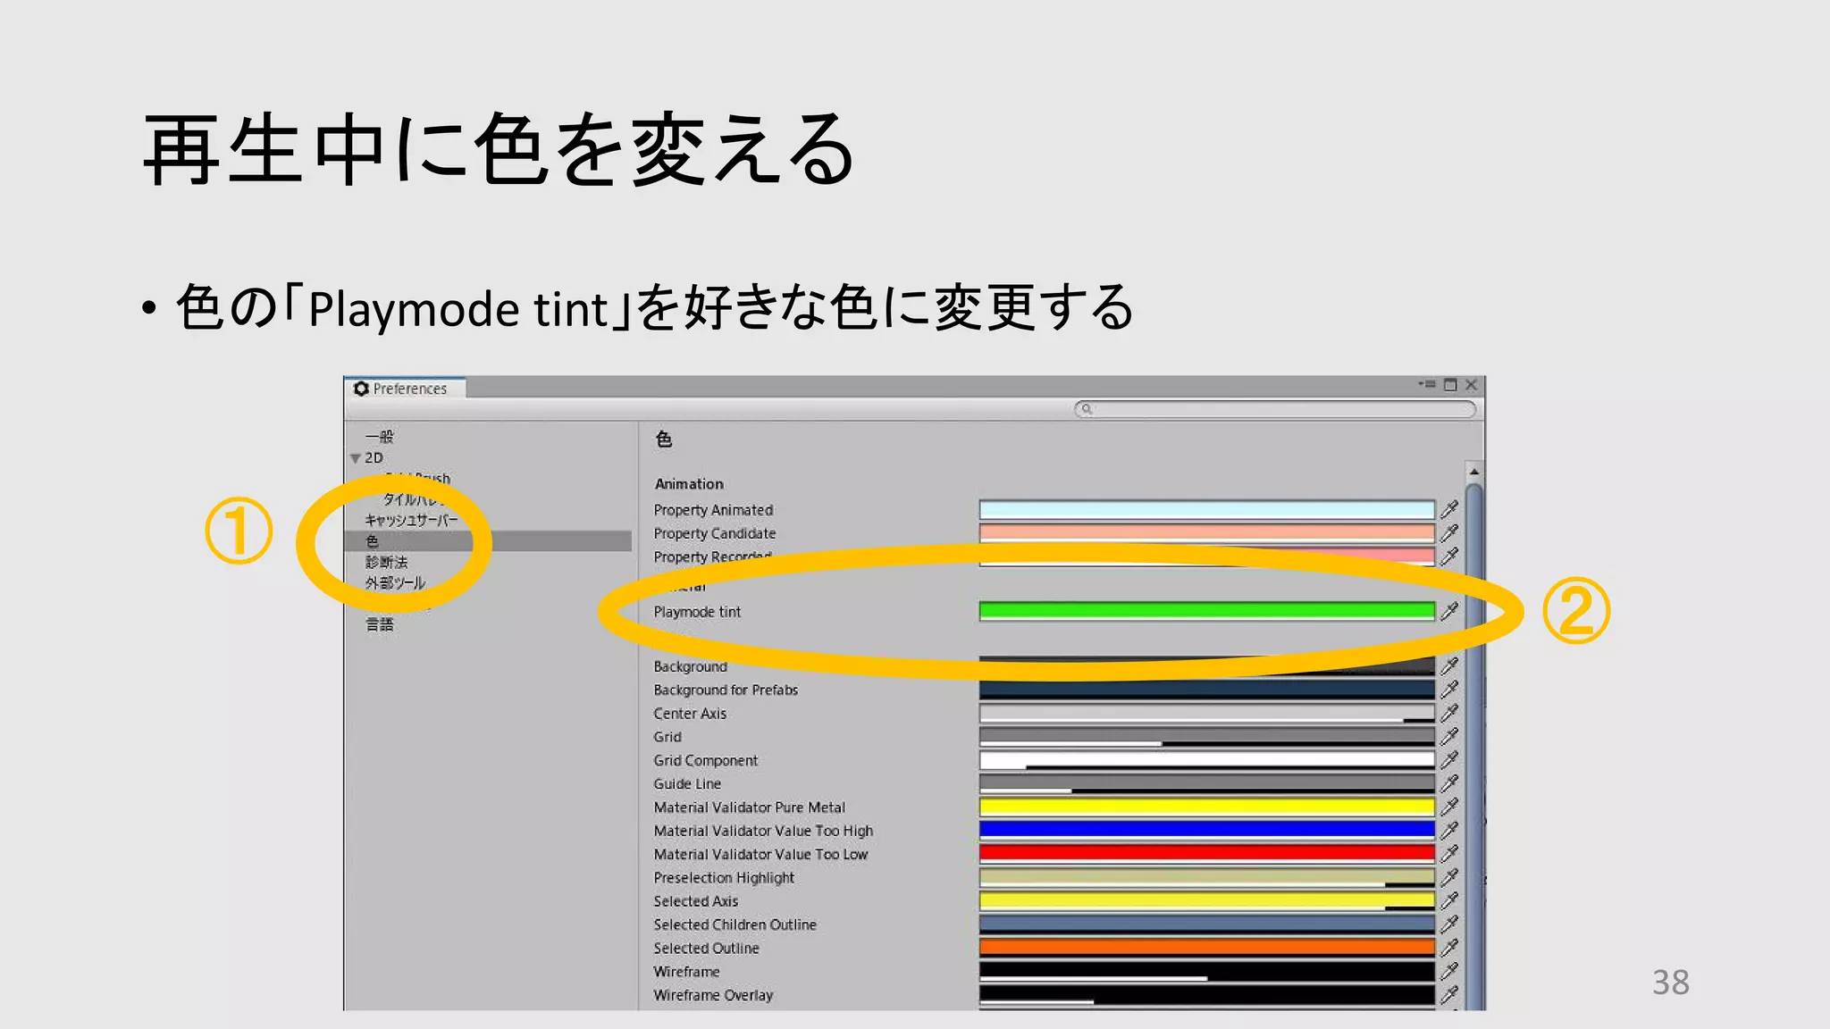Select the 色 category in the sidebar
This screenshot has height=1029, width=1830.
pos(488,541)
